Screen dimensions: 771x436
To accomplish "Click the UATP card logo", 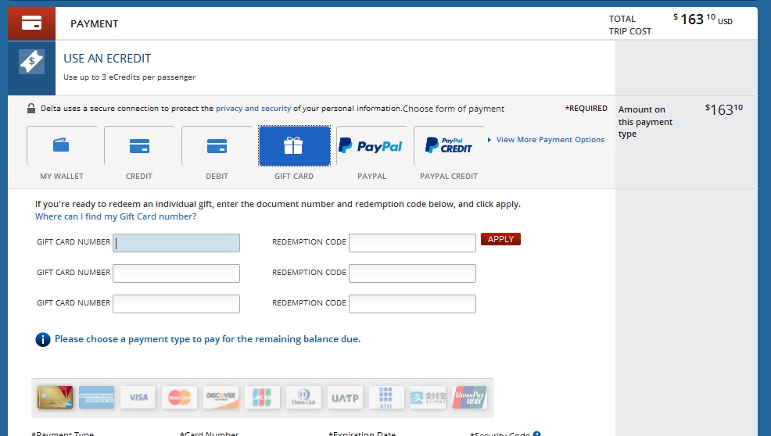I will pos(345,397).
